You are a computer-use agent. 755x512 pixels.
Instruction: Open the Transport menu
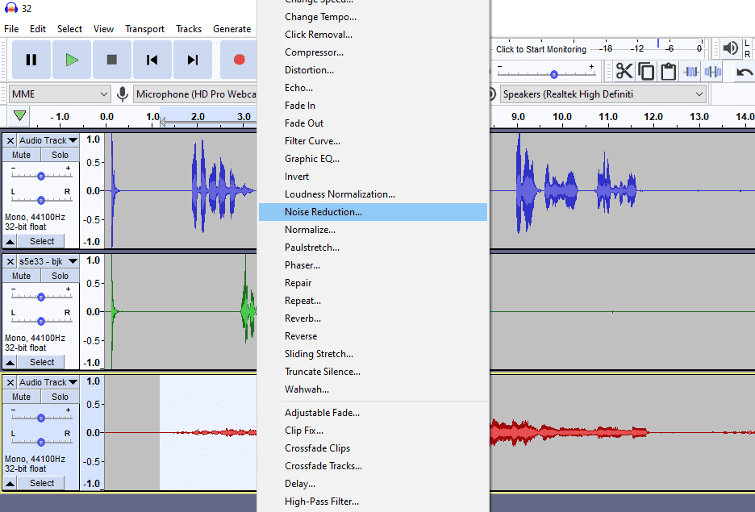145,28
